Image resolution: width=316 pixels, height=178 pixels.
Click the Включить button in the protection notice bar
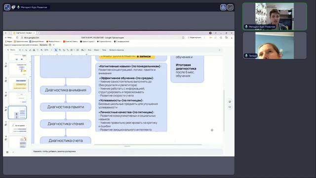coord(43,45)
